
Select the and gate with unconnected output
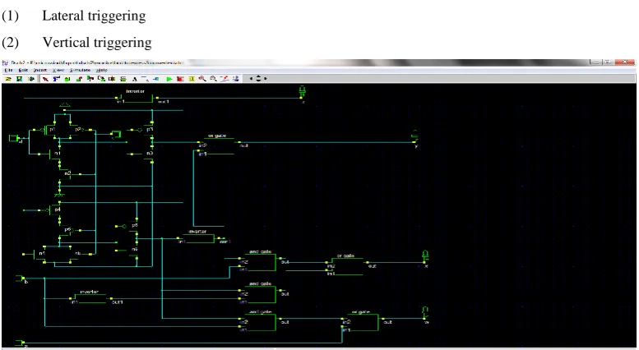click(x=261, y=293)
